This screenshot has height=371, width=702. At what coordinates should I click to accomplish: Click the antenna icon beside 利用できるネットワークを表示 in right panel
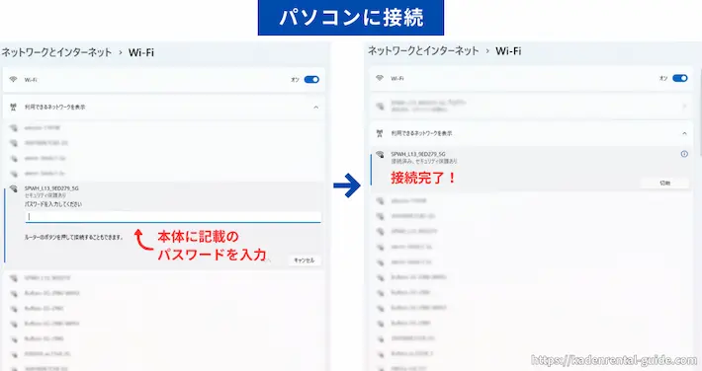tap(380, 133)
